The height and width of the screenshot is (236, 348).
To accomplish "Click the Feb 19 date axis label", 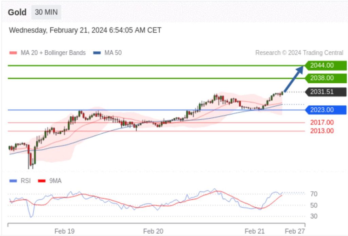I will coord(64,231).
